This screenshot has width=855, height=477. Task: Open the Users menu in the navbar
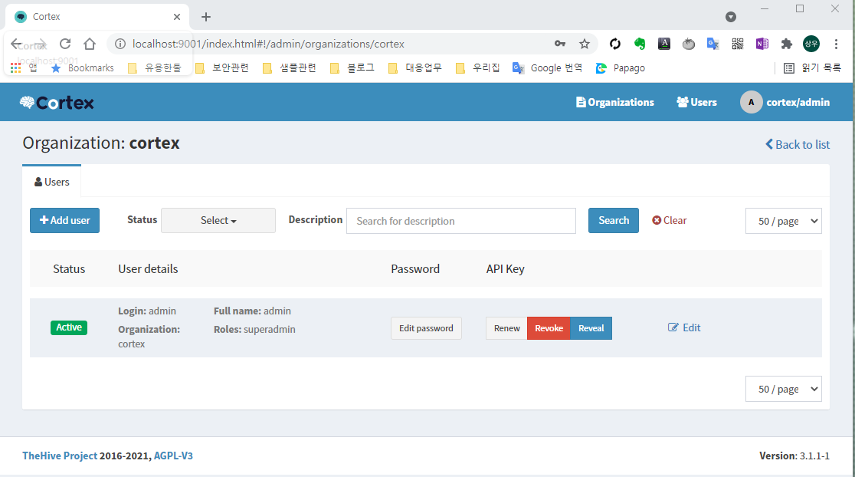point(697,102)
